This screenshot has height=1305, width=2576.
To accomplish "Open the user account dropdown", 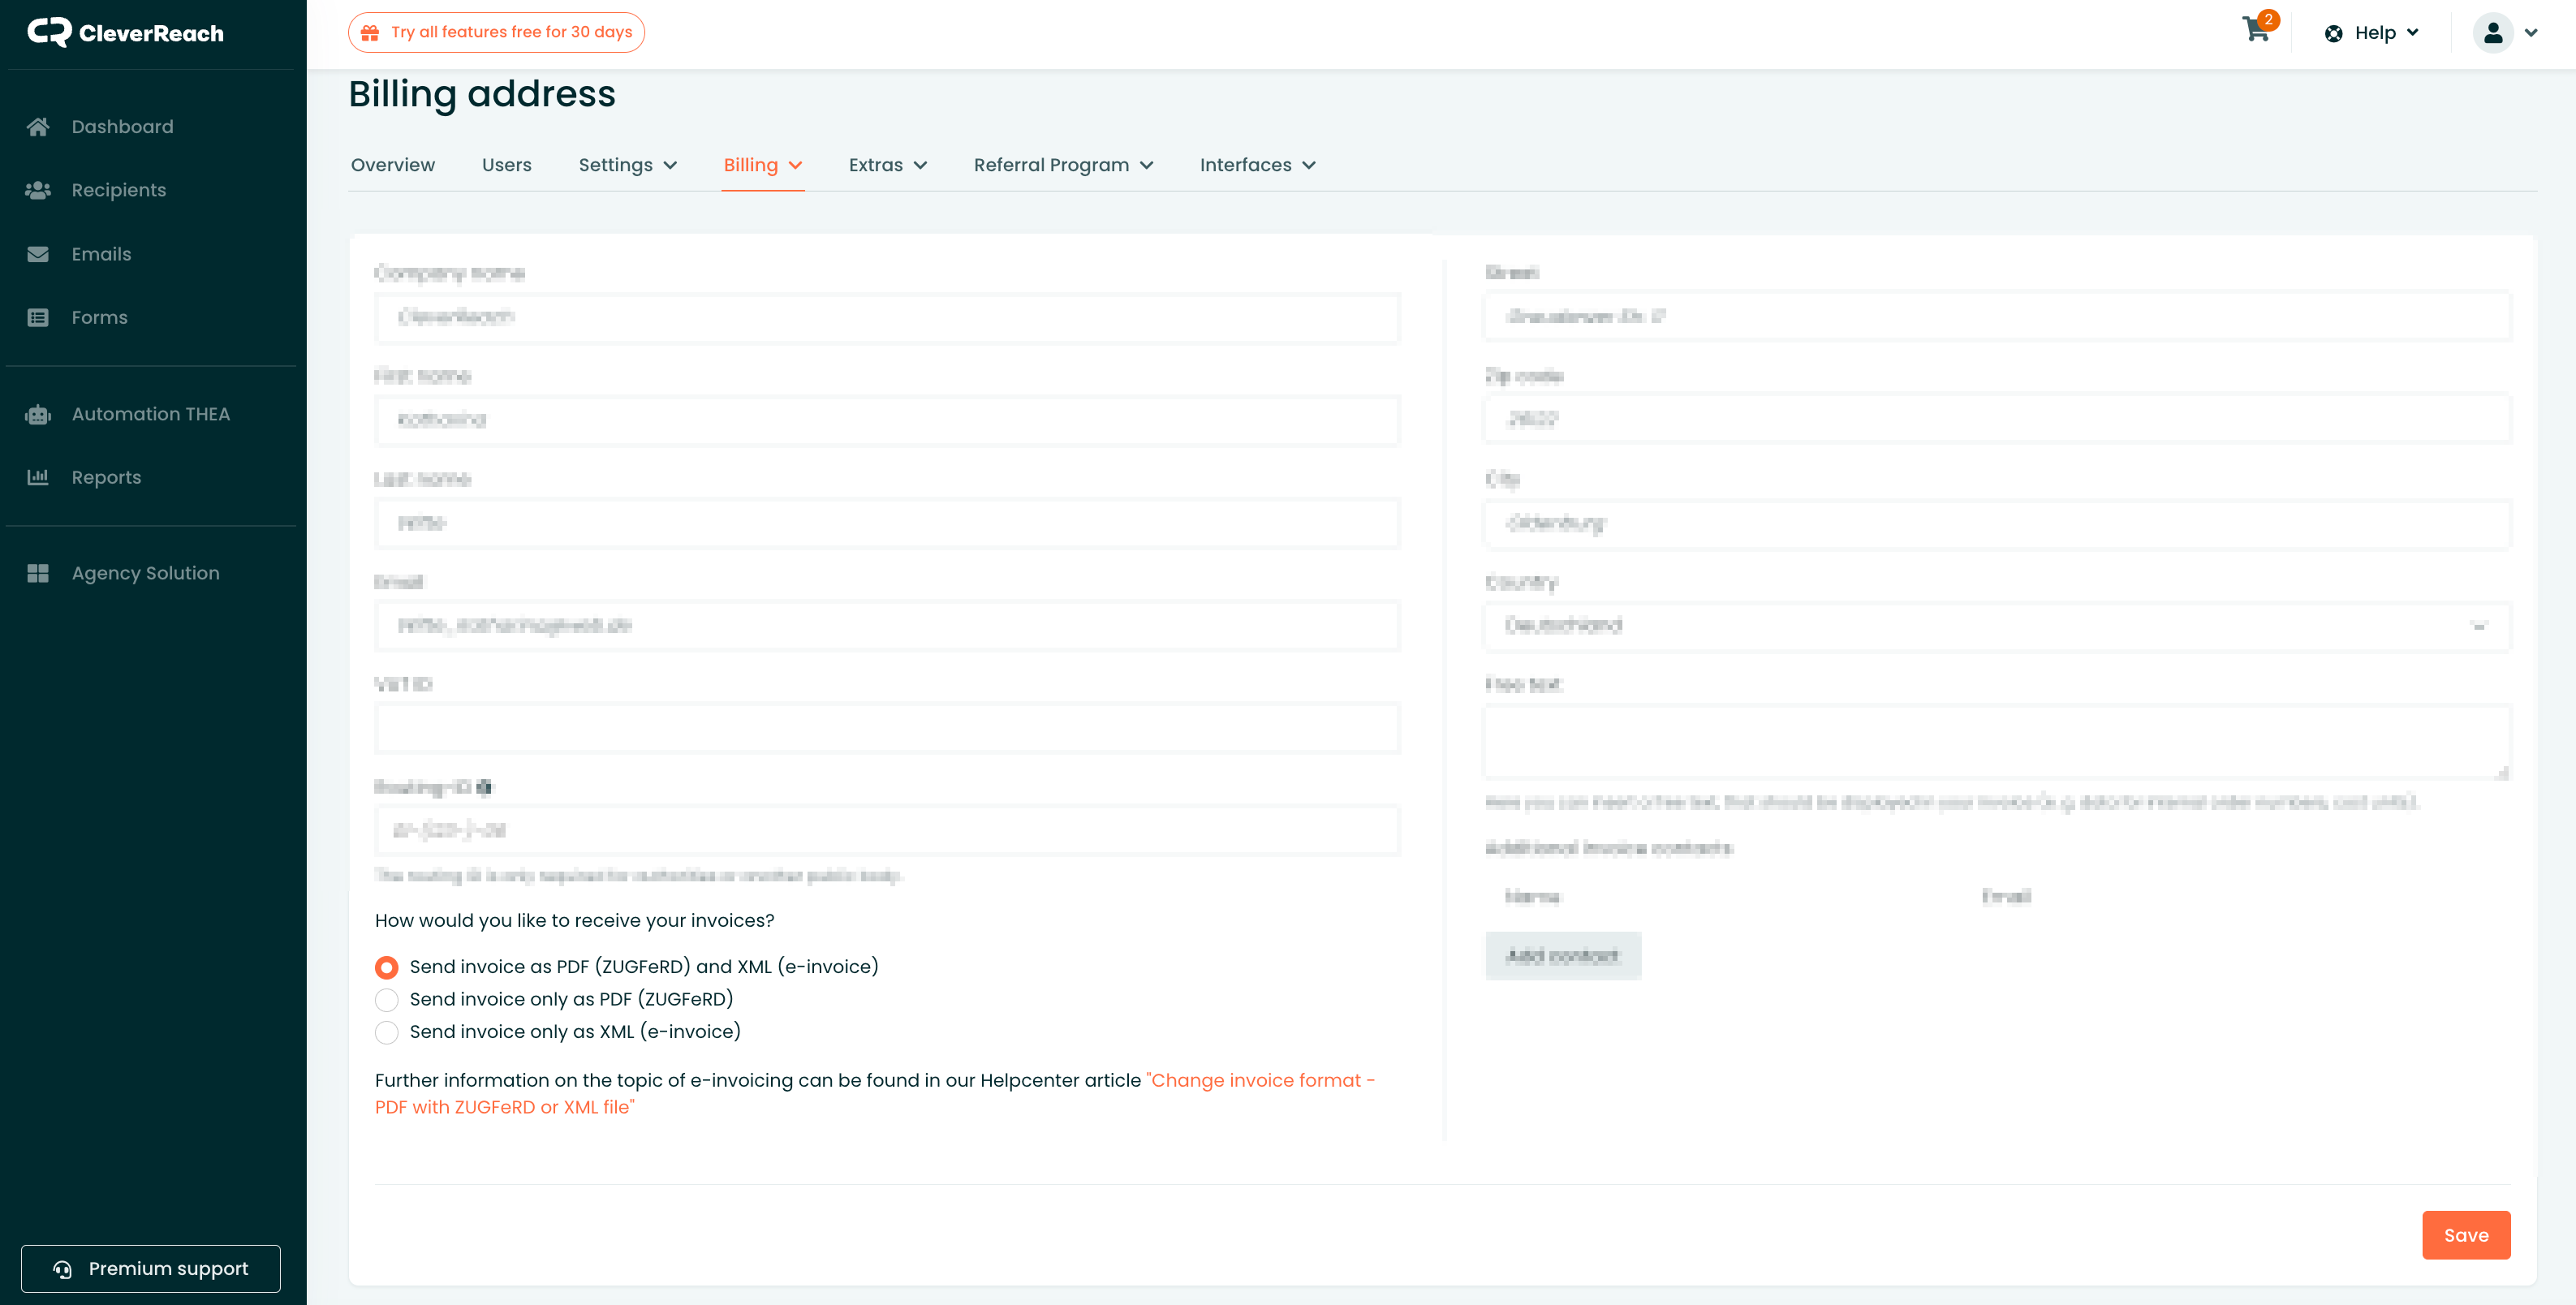I will pos(2507,33).
